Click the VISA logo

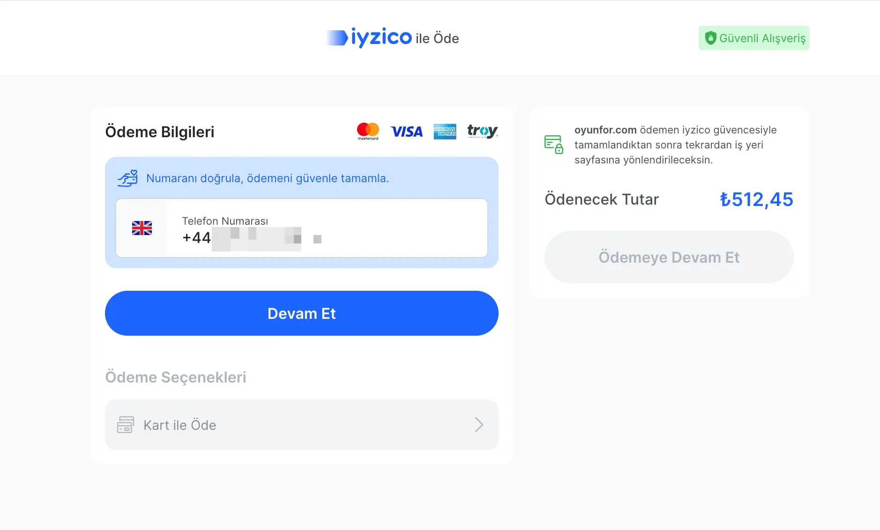pos(406,132)
